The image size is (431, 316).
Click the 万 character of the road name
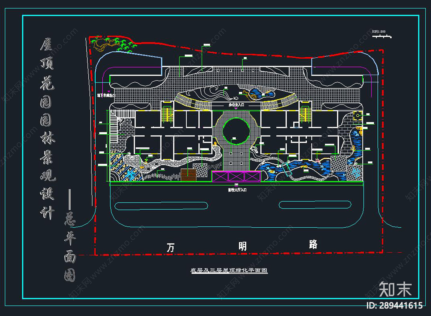(x=171, y=248)
